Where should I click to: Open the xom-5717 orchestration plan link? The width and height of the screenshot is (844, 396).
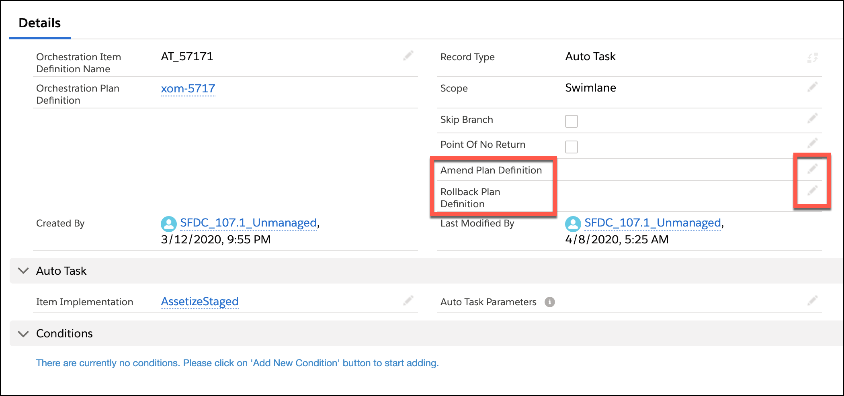(x=187, y=88)
